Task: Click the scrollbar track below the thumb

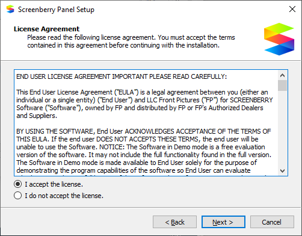Action: coord(282,129)
